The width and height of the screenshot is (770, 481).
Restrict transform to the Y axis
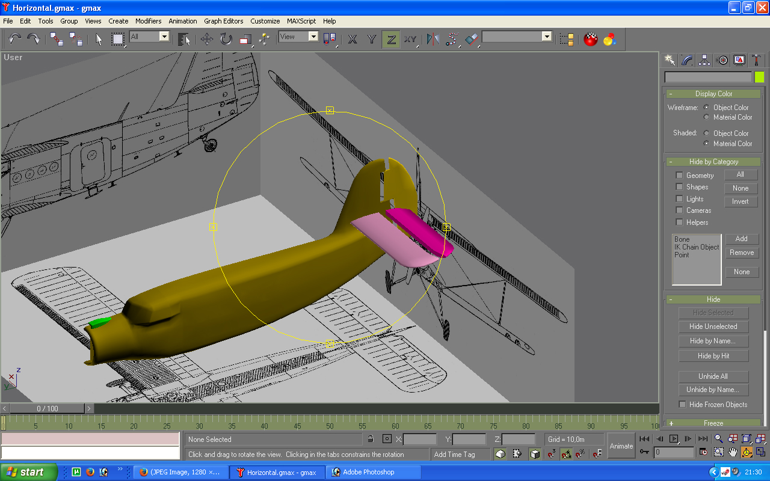pos(372,40)
